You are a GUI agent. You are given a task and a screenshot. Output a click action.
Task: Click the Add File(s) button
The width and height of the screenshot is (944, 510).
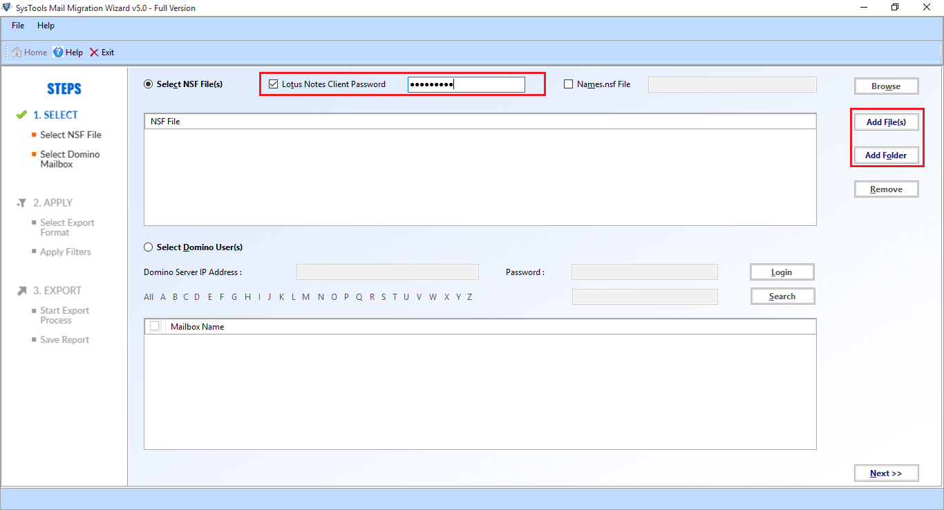coord(886,122)
